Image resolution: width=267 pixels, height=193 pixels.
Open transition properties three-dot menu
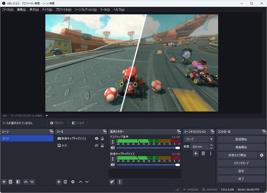(211, 153)
